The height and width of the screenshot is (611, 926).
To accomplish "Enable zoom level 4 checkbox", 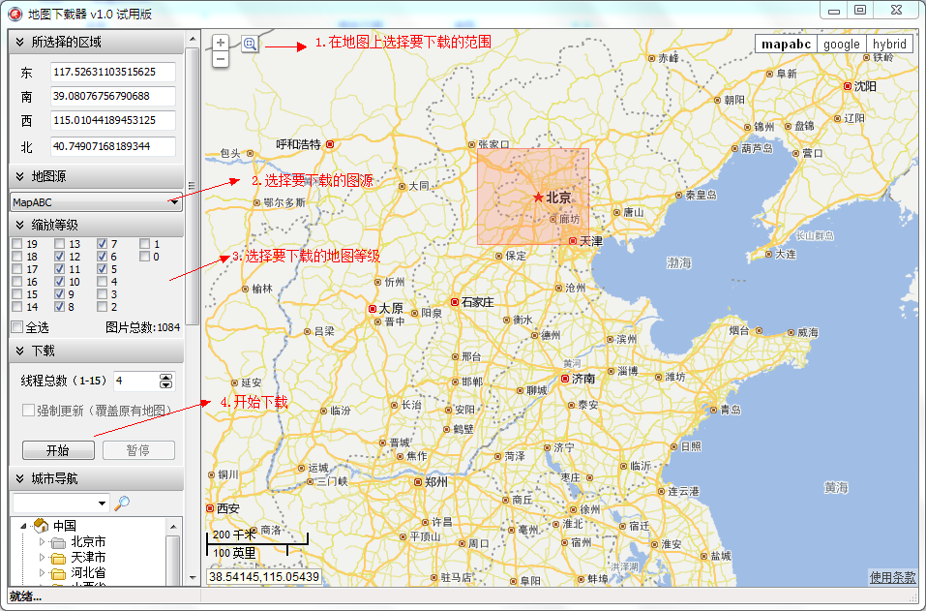I will (x=103, y=281).
